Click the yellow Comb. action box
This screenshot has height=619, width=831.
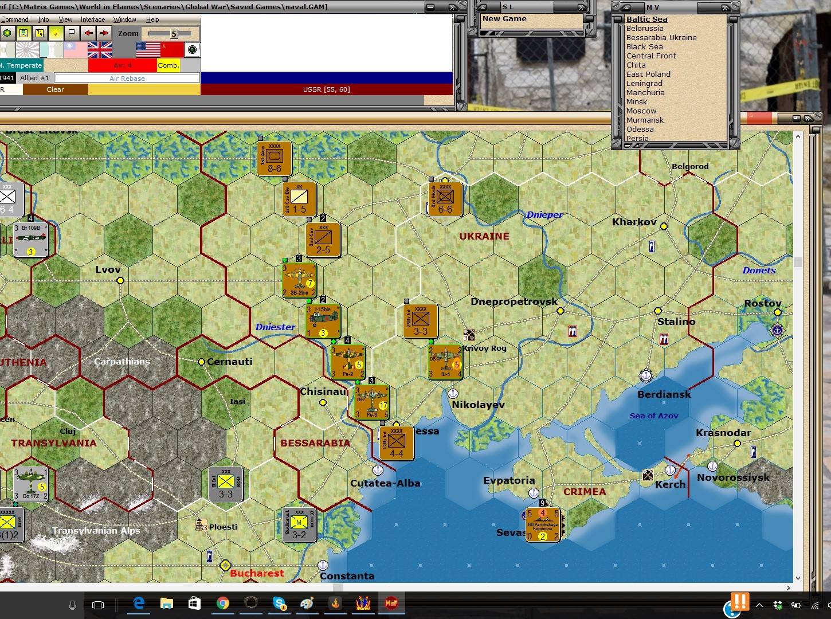click(x=168, y=65)
